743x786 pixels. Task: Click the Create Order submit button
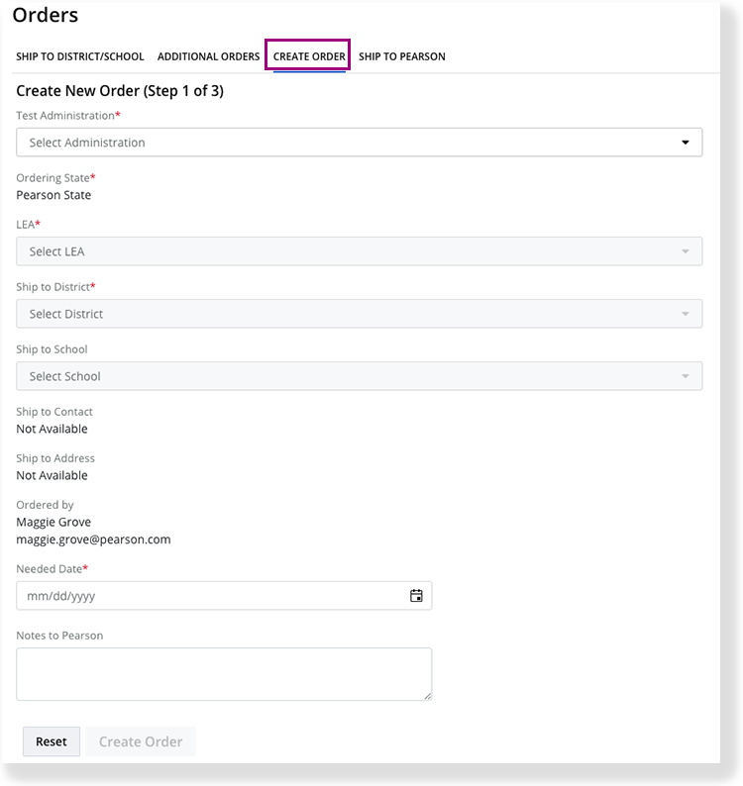click(141, 741)
